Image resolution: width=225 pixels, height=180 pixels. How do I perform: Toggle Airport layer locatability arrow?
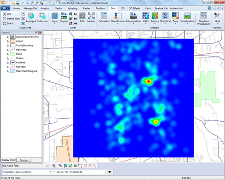7,41
